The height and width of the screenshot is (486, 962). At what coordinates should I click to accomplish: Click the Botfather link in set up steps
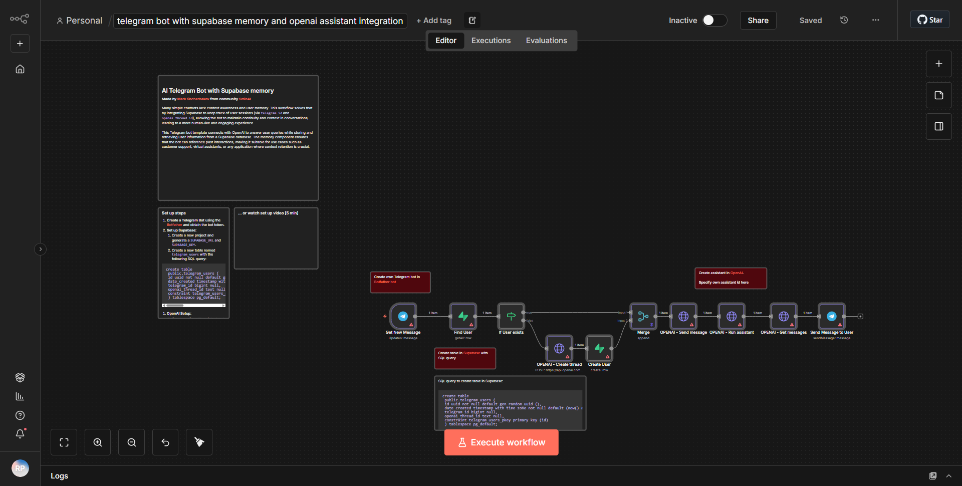pos(174,225)
